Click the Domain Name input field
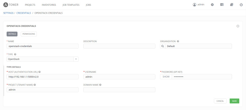Screen dimensions: 246x110 [x=119, y=90]
